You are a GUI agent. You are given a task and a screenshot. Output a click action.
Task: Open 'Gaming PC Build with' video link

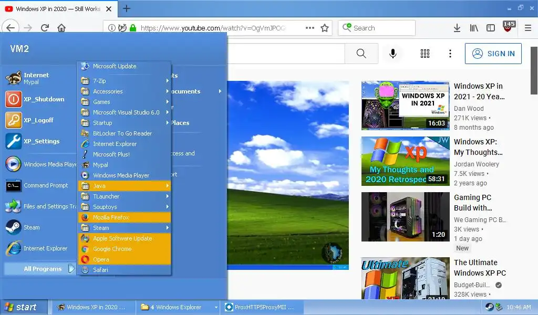[473, 203]
